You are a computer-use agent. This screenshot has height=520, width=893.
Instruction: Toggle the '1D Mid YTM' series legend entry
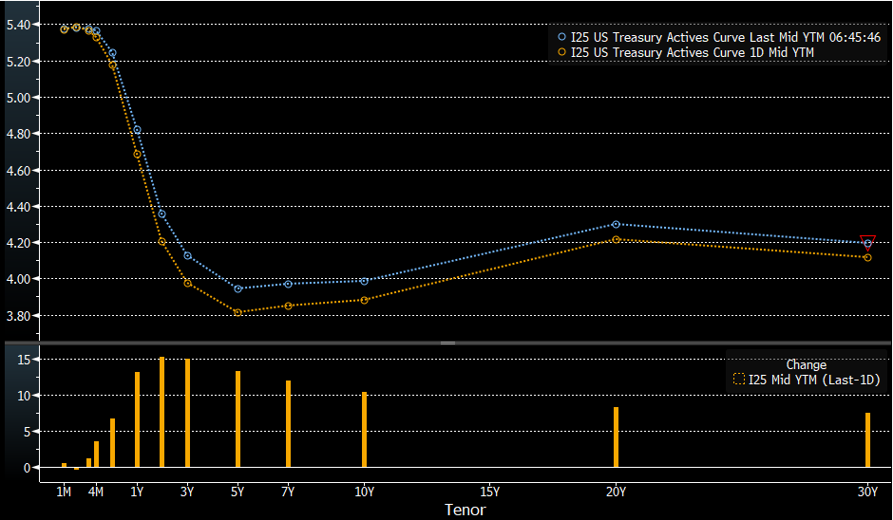point(692,53)
